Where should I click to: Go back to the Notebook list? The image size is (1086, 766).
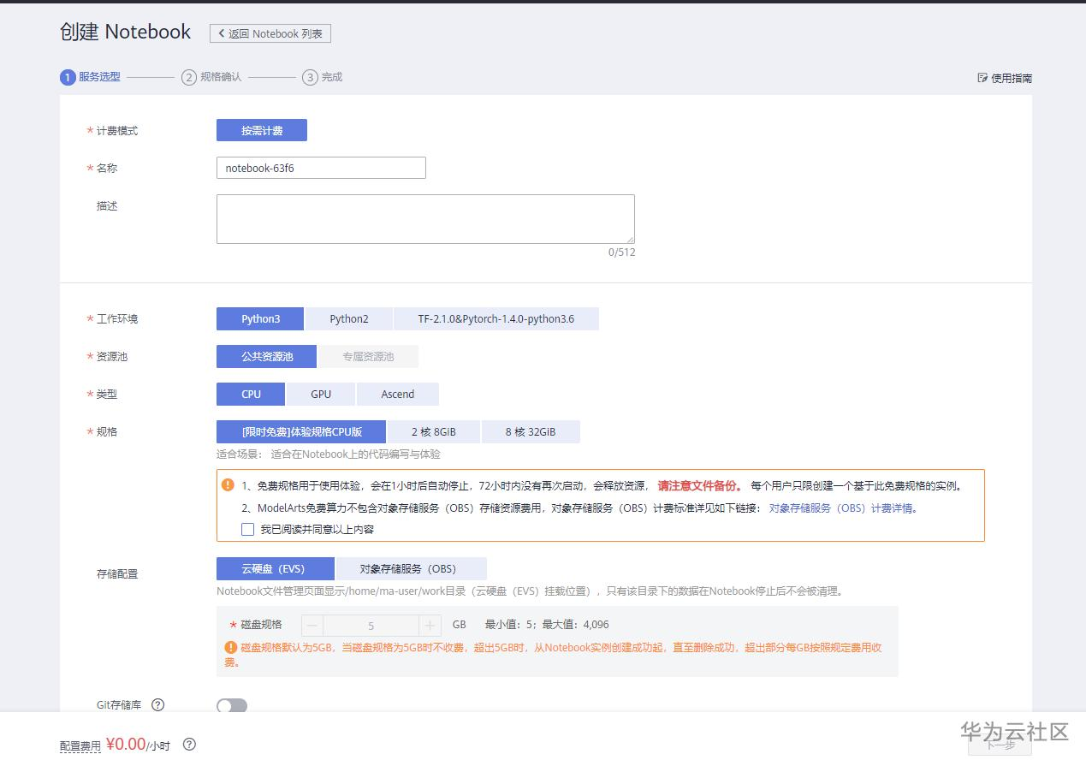point(270,33)
